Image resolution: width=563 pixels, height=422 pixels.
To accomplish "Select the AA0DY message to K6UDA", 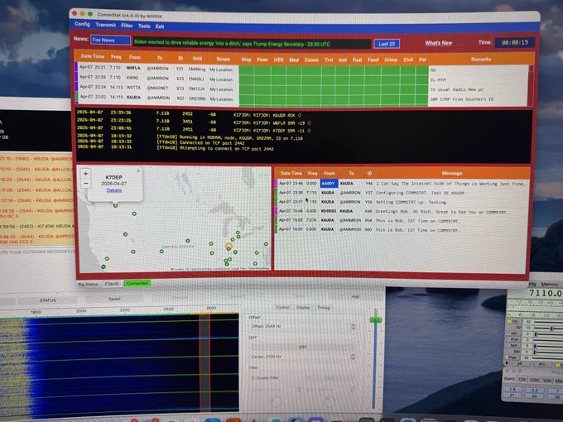I will coord(402,184).
